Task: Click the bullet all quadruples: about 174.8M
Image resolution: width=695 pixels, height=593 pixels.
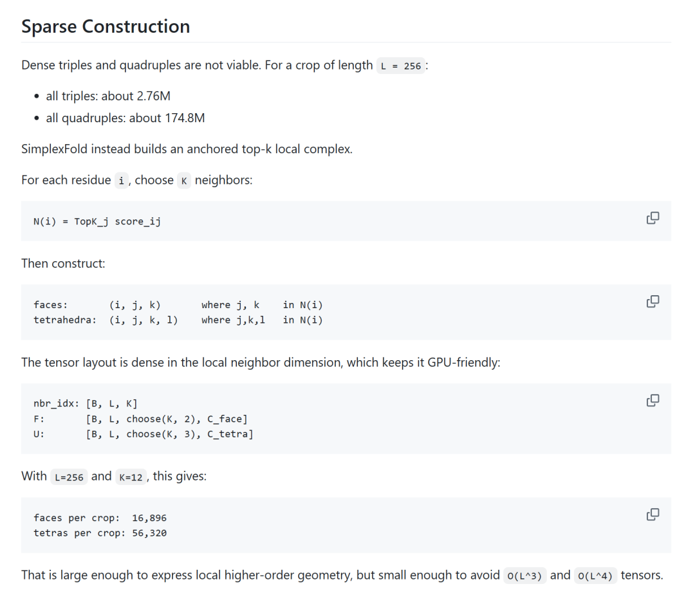Action: (125, 118)
